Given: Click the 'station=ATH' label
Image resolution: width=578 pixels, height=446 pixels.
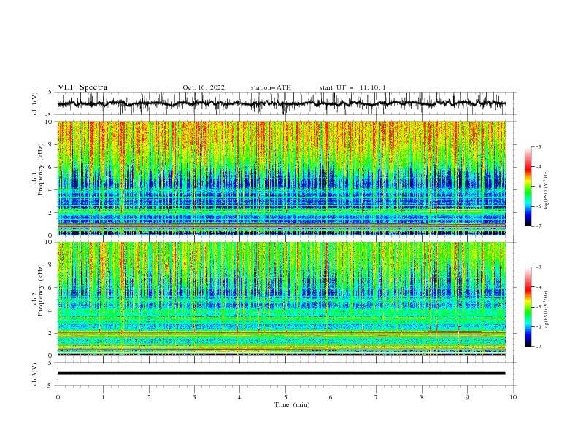Looking at the screenshot, I should point(271,87).
